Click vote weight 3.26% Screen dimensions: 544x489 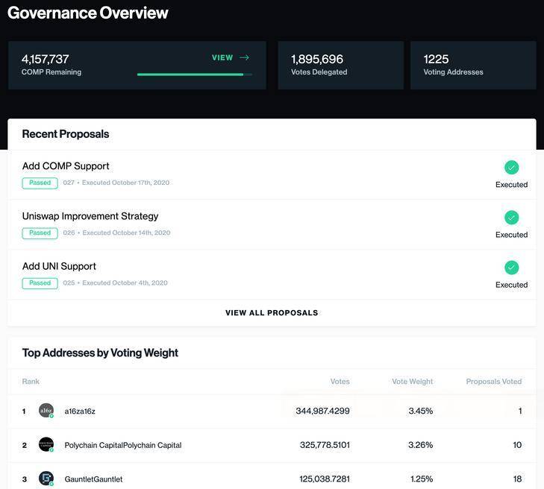click(x=420, y=445)
